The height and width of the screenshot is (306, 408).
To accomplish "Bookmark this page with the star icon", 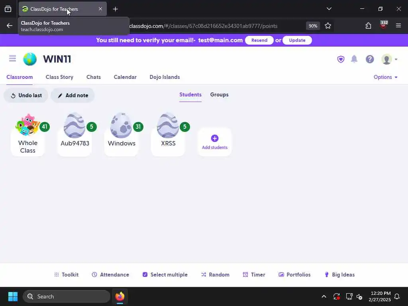I will pos(328,26).
